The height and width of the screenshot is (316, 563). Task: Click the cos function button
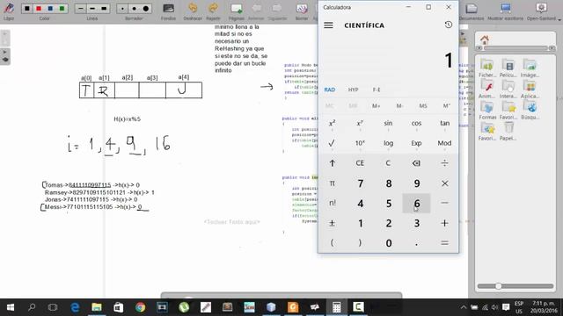point(416,123)
